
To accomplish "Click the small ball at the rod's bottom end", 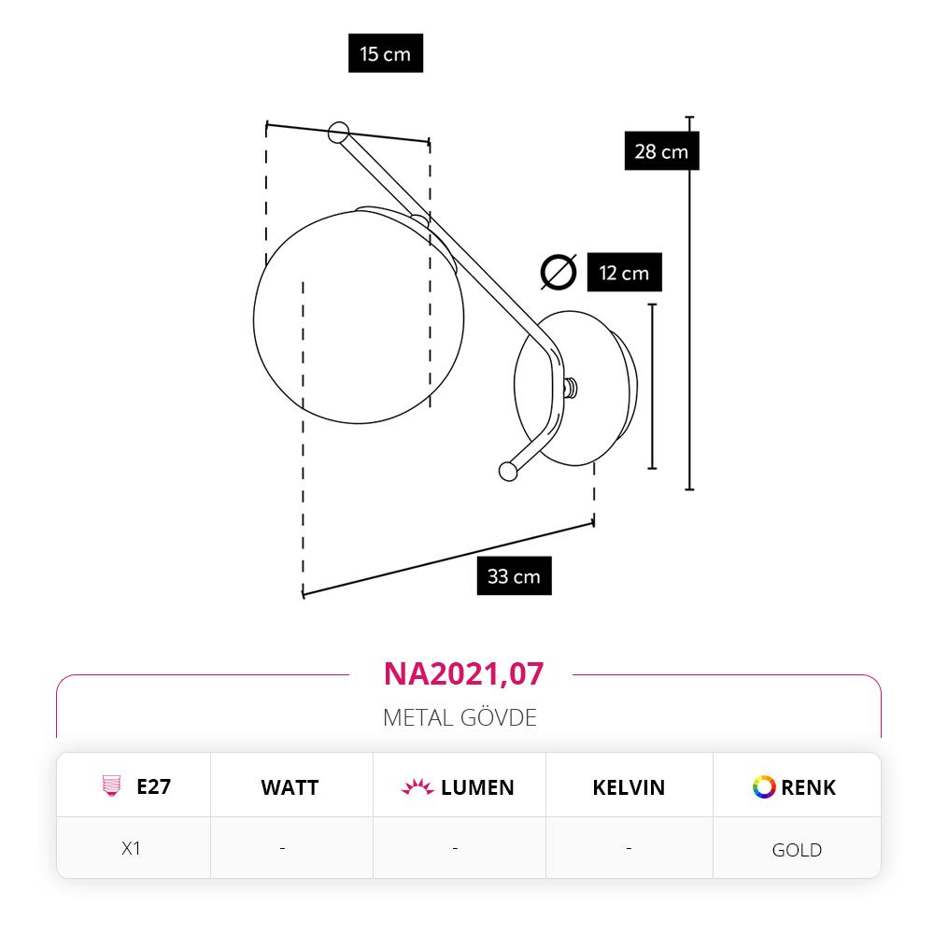I will coord(507,471).
